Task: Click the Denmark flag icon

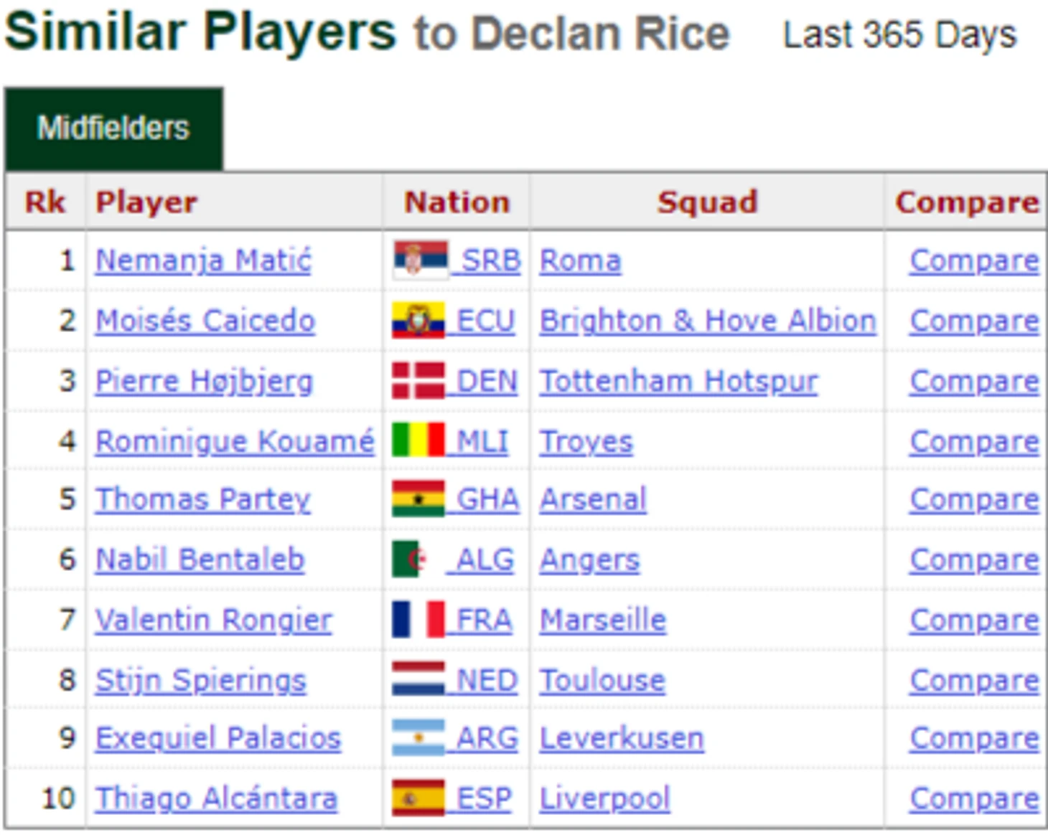Action: [419, 380]
